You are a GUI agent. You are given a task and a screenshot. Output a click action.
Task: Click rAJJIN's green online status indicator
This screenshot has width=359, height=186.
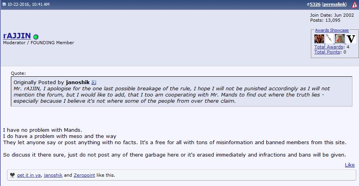click(36, 37)
